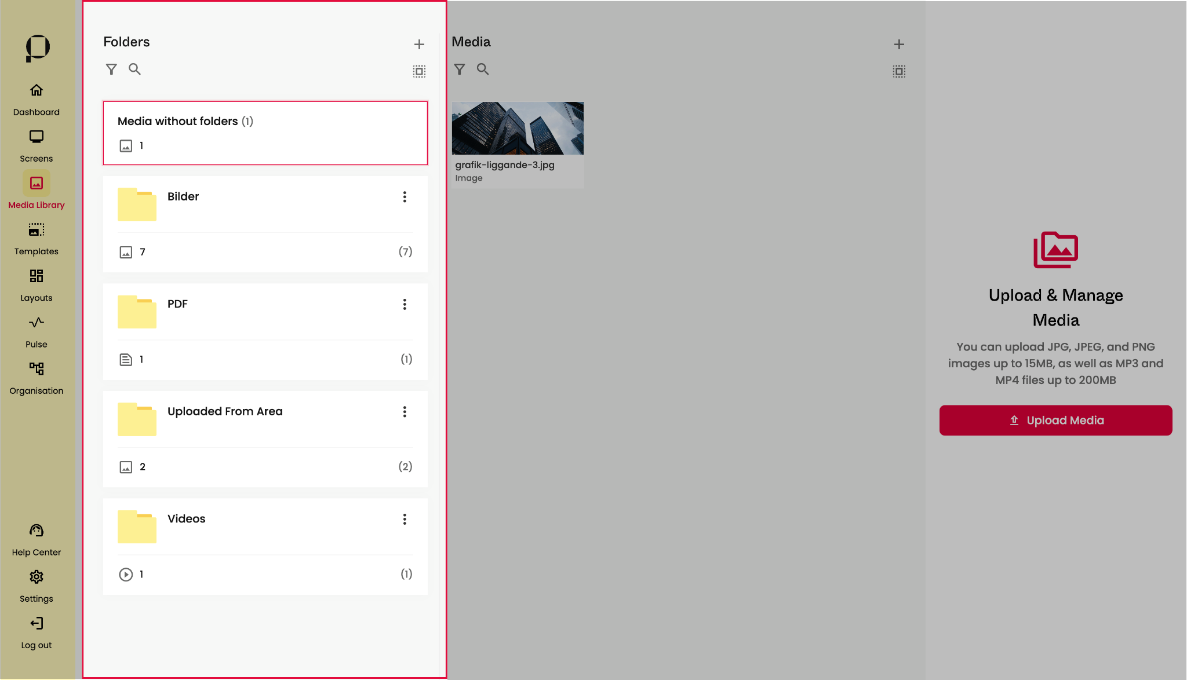The width and height of the screenshot is (1187, 680).
Task: Select the Media without folders card
Action: (x=265, y=133)
